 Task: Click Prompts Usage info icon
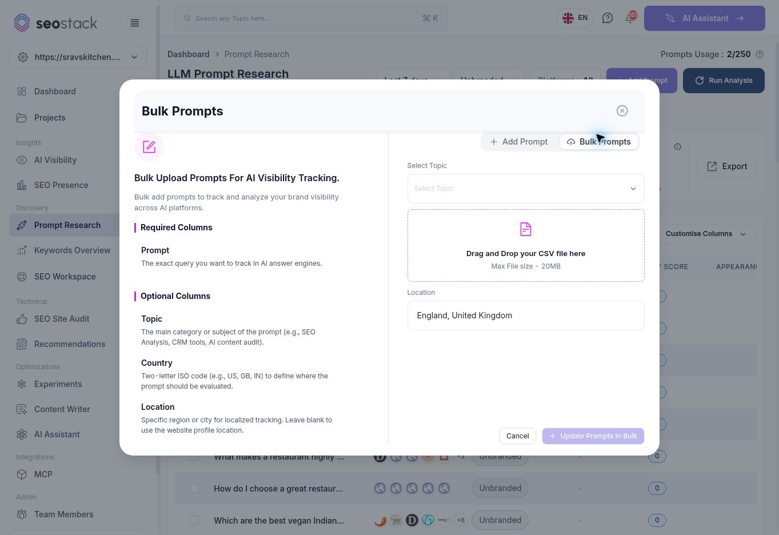(760, 54)
